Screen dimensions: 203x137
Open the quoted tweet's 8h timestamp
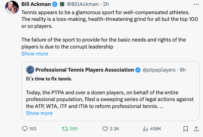(183, 70)
